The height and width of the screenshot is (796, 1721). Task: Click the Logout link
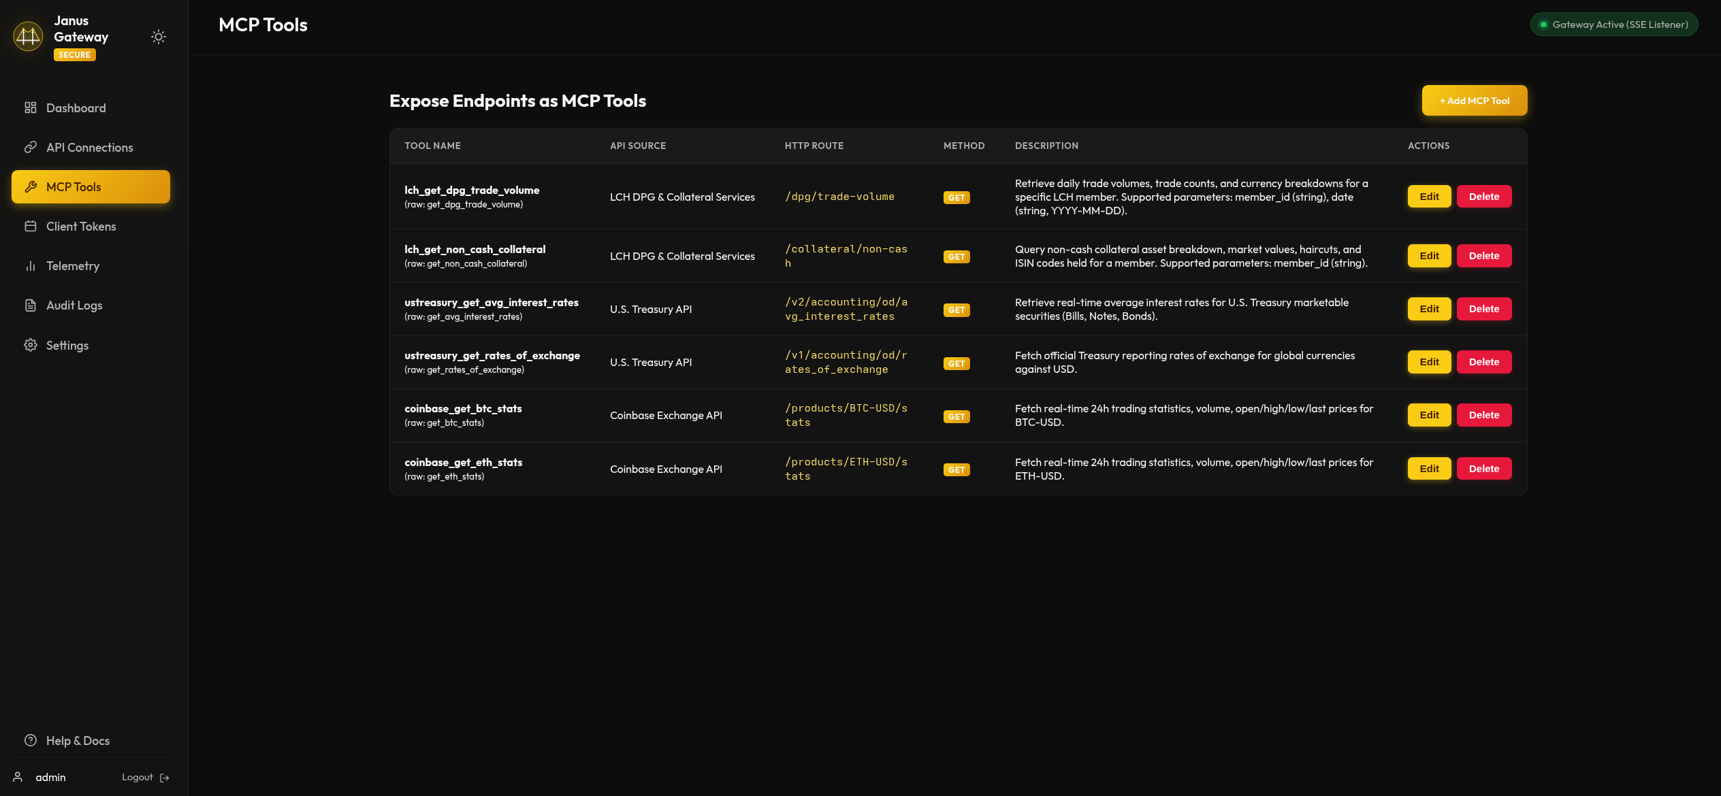coord(145,777)
